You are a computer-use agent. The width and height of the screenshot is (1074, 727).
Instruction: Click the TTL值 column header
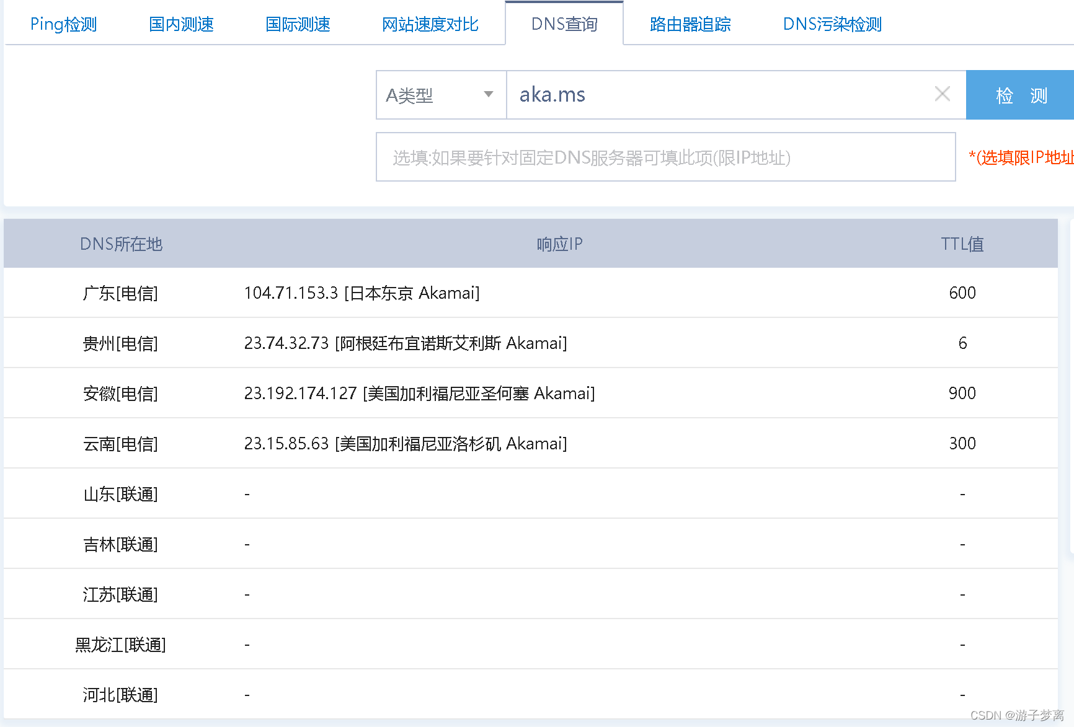pyautogui.click(x=962, y=244)
